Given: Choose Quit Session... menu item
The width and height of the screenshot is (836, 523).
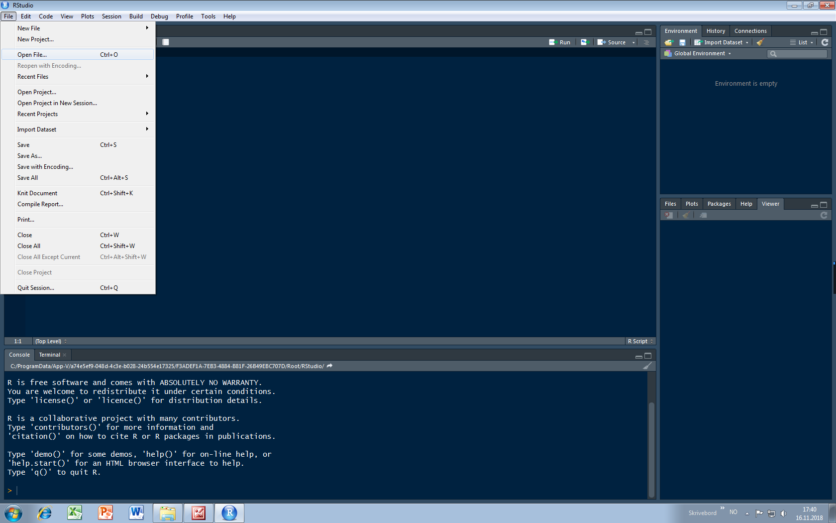Looking at the screenshot, I should pyautogui.click(x=78, y=288).
